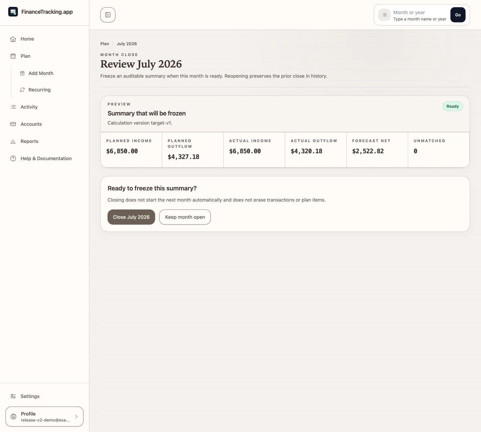This screenshot has width=481, height=432.
Task: Click the Home house icon
Action: pos(13,39)
